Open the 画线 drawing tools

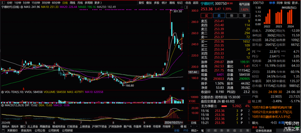(x=172, y=3)
